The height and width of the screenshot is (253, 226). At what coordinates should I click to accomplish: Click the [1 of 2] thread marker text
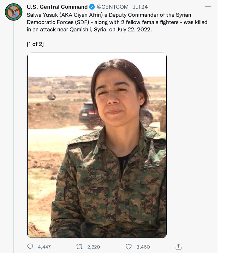[x=35, y=44]
